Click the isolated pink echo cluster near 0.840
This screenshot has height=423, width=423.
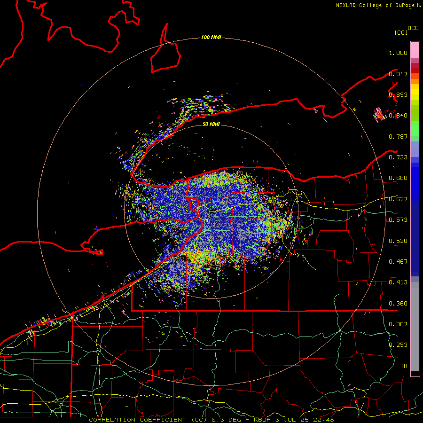[378, 115]
